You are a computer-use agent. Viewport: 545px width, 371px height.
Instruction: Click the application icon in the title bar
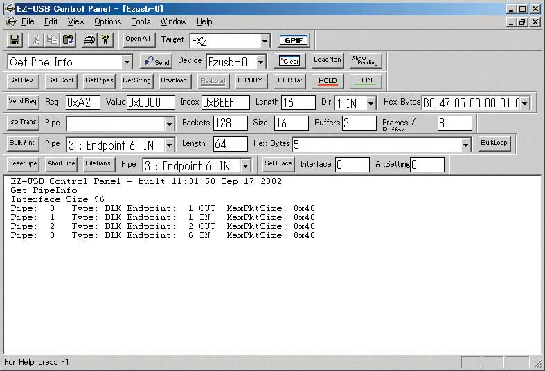(x=10, y=8)
